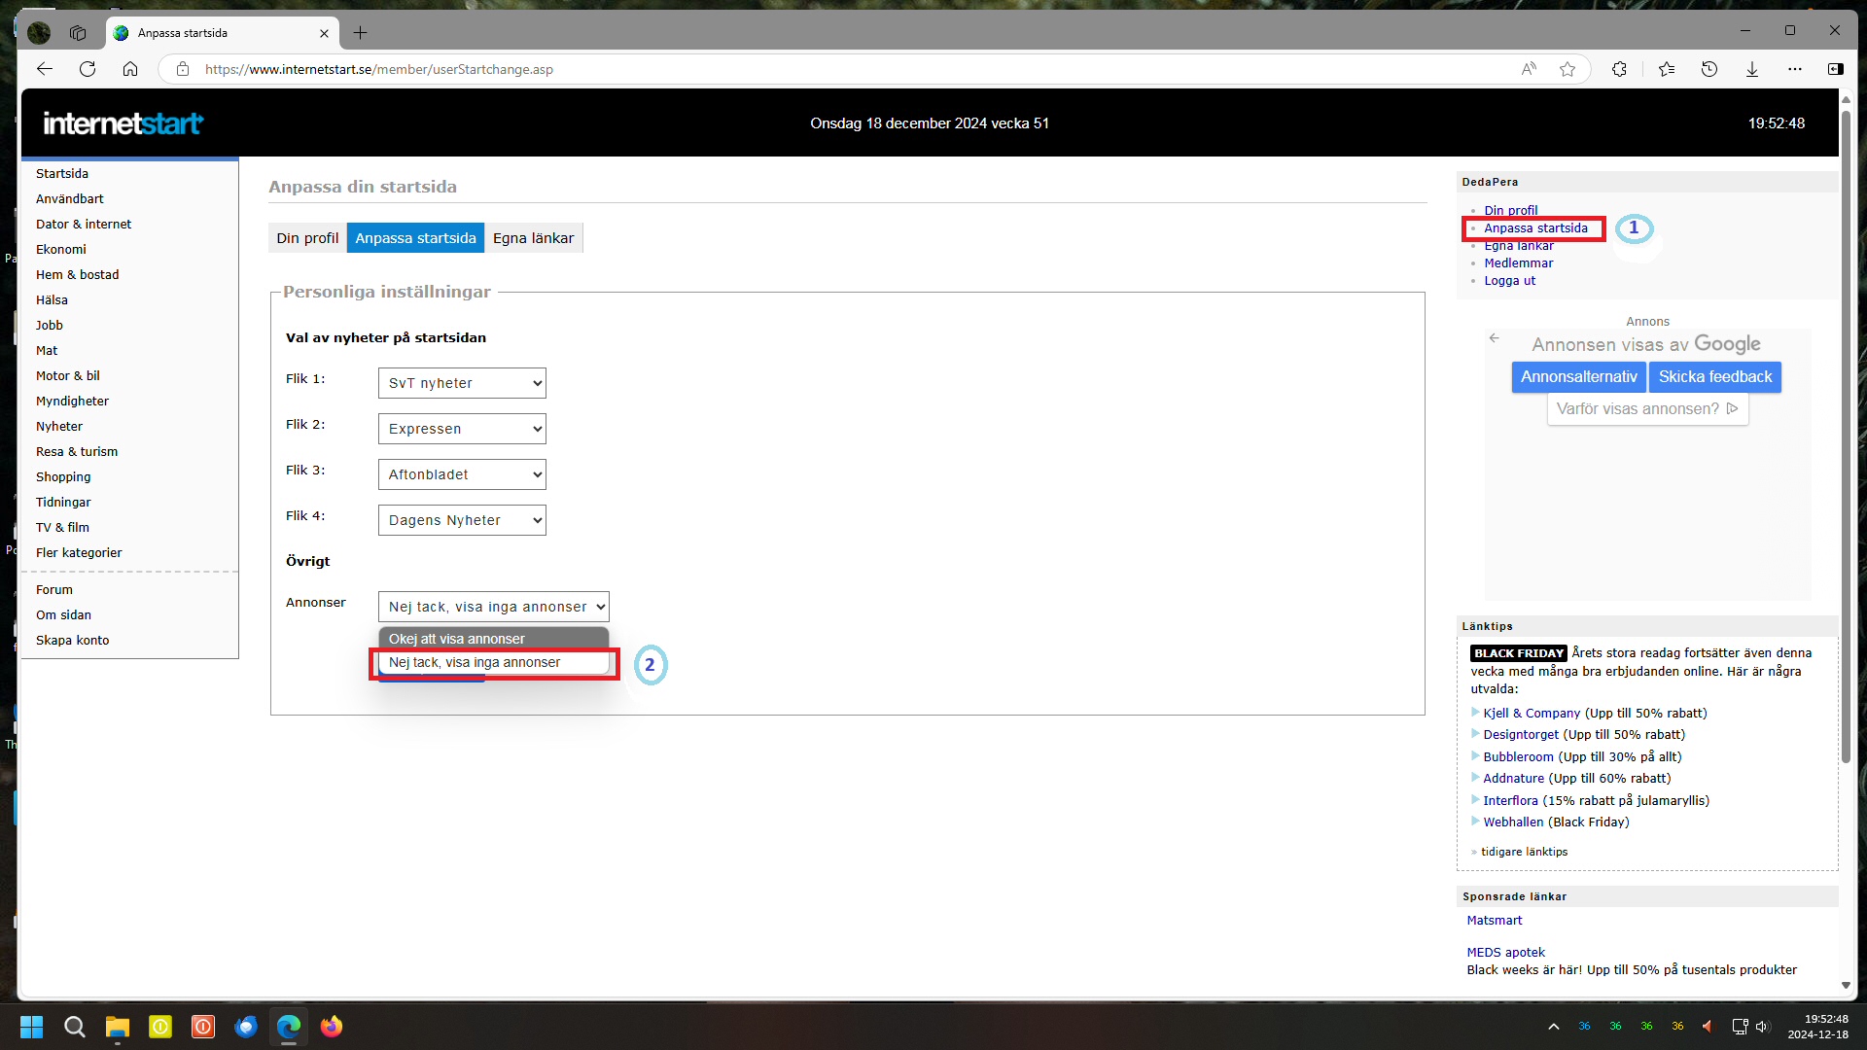This screenshot has height=1050, width=1867.
Task: Click Varför visas annonsen? button
Action: (x=1647, y=409)
